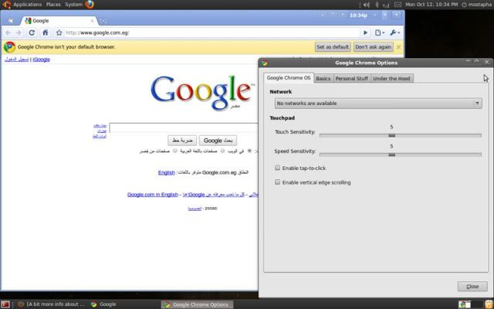Open the Arabic sign-in link

tap(17, 59)
